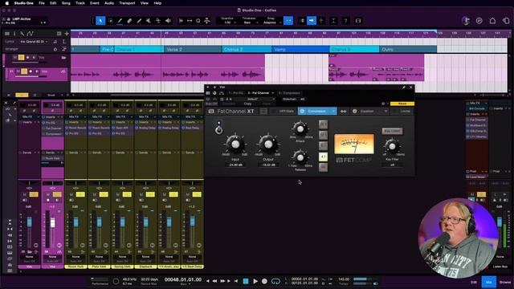This screenshot has width=514, height=289.
Task: Click the Input -24.80 dB value field
Action: (235, 165)
